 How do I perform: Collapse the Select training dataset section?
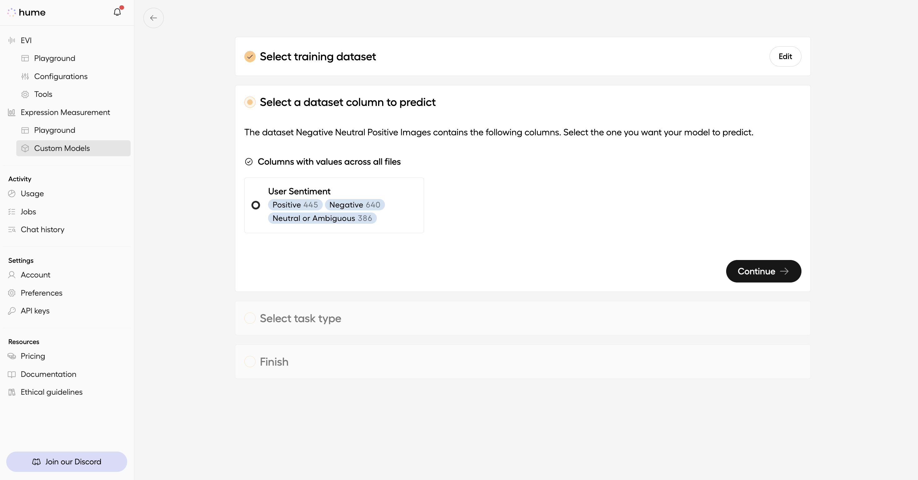(317, 56)
